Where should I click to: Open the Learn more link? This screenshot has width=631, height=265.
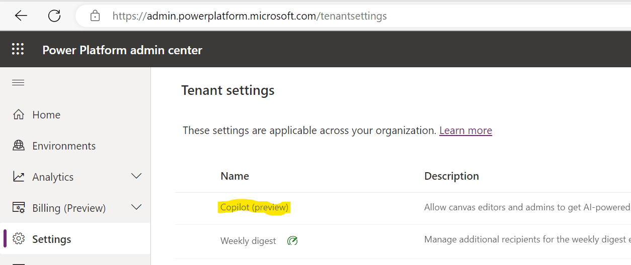point(465,130)
